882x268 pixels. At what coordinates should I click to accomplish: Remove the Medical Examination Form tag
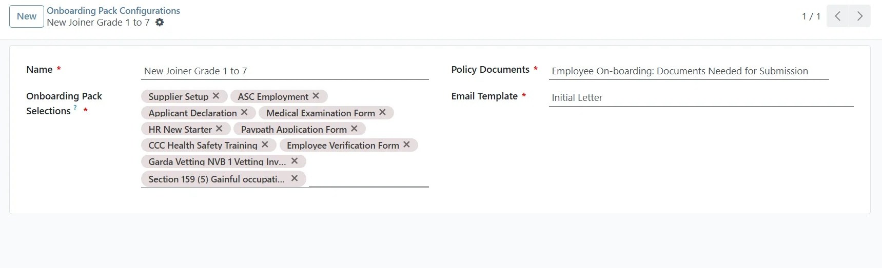click(382, 112)
